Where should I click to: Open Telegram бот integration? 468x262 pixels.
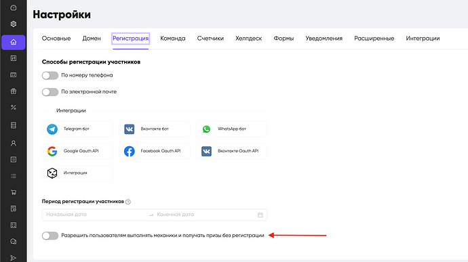[77, 129]
